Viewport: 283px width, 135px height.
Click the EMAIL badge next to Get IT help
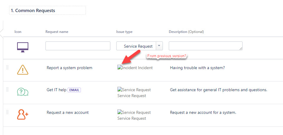click(x=74, y=90)
